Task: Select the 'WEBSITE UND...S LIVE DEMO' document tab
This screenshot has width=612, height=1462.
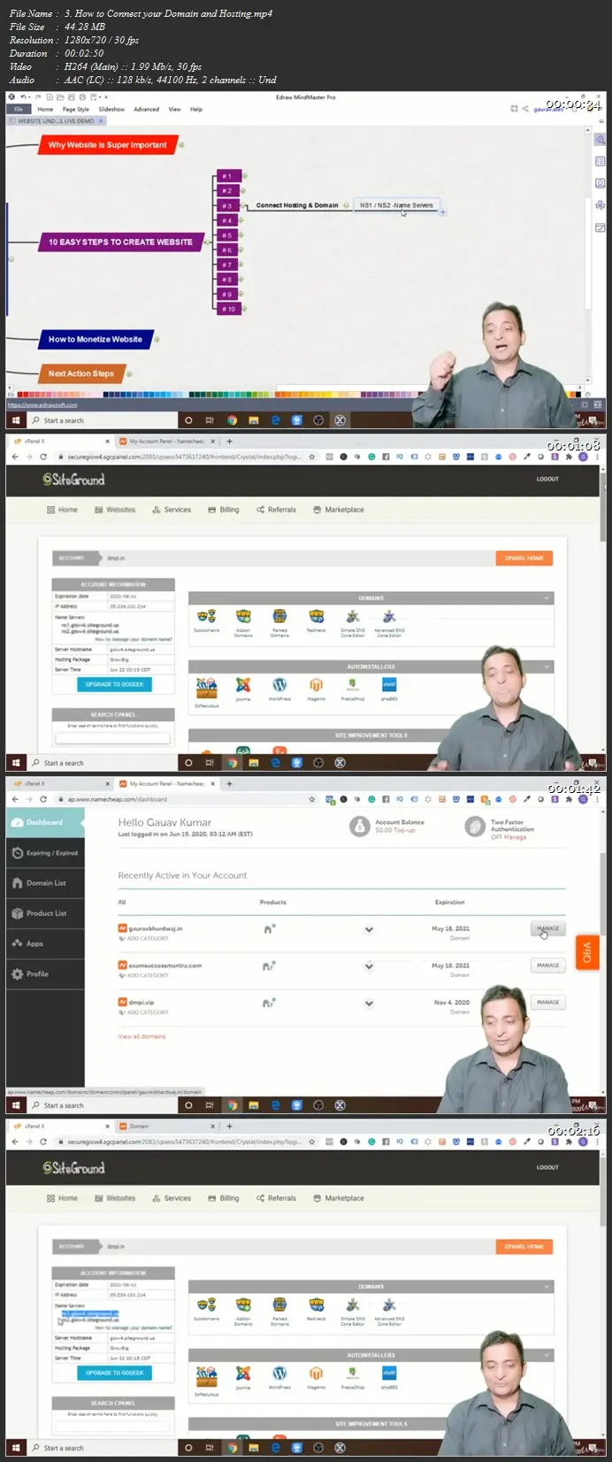Action: pos(55,121)
